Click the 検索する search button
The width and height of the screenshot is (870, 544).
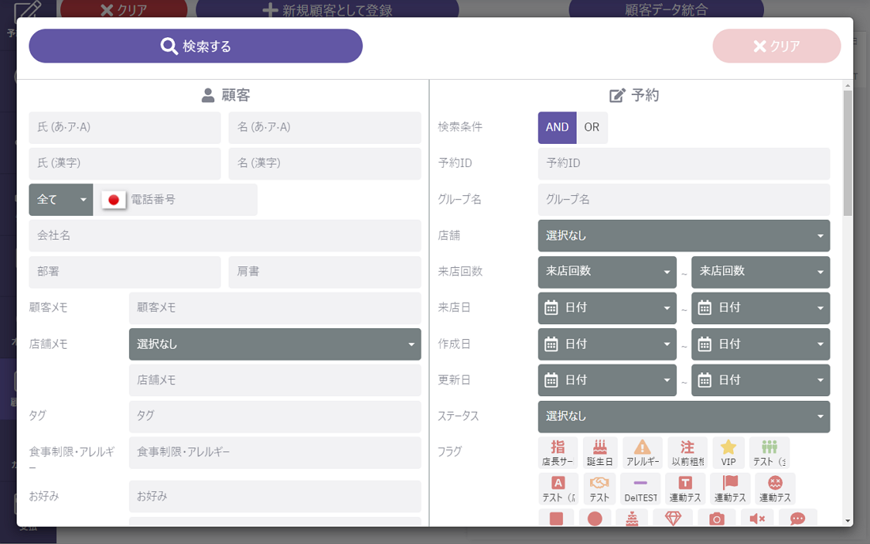[195, 46]
